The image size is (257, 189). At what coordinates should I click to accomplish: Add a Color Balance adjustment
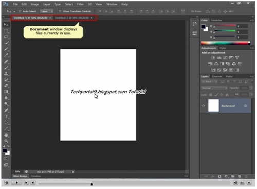216,64
